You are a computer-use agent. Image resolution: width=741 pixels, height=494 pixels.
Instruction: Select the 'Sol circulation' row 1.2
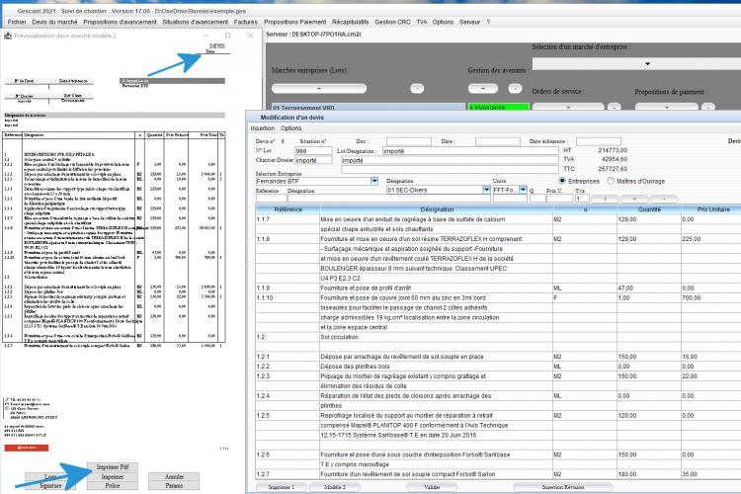point(498,337)
